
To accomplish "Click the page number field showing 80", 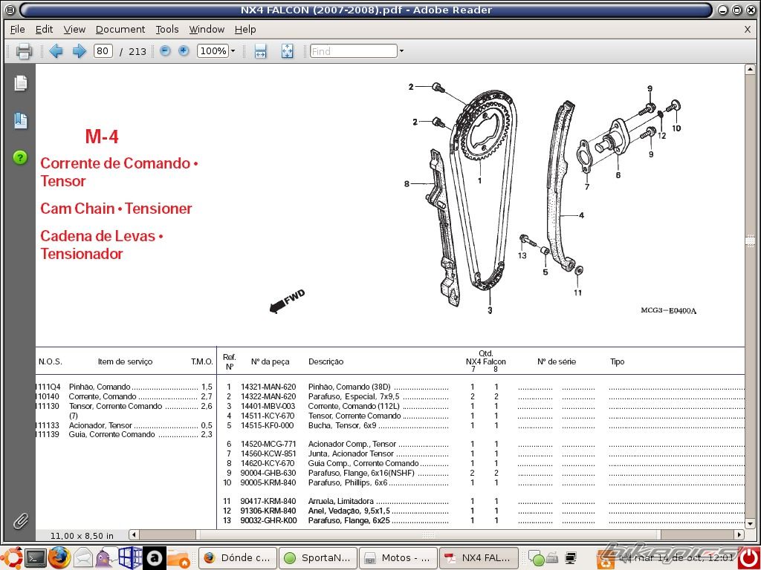I will [x=103, y=51].
